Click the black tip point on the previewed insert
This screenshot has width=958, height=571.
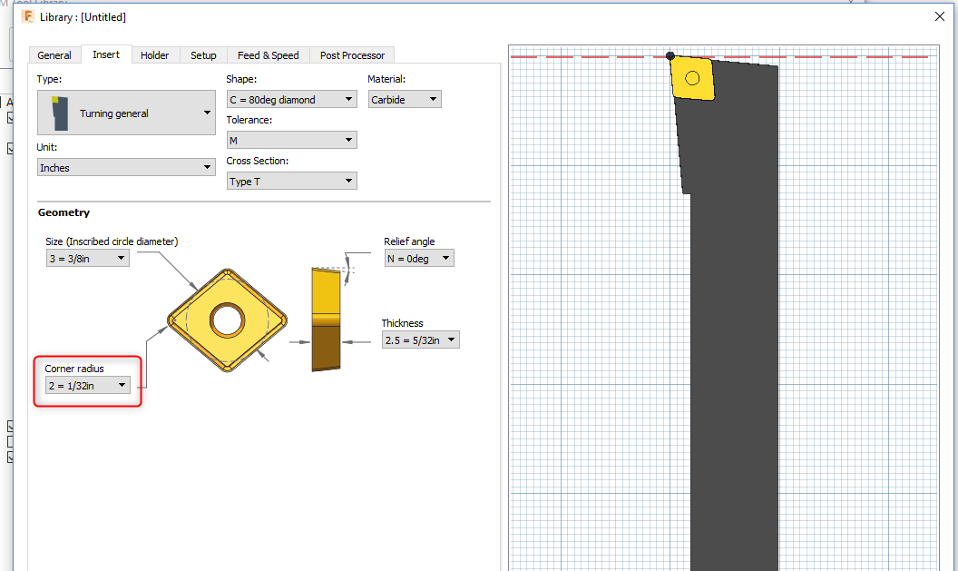670,56
